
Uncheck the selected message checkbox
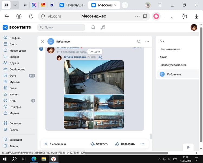pos(41,49)
